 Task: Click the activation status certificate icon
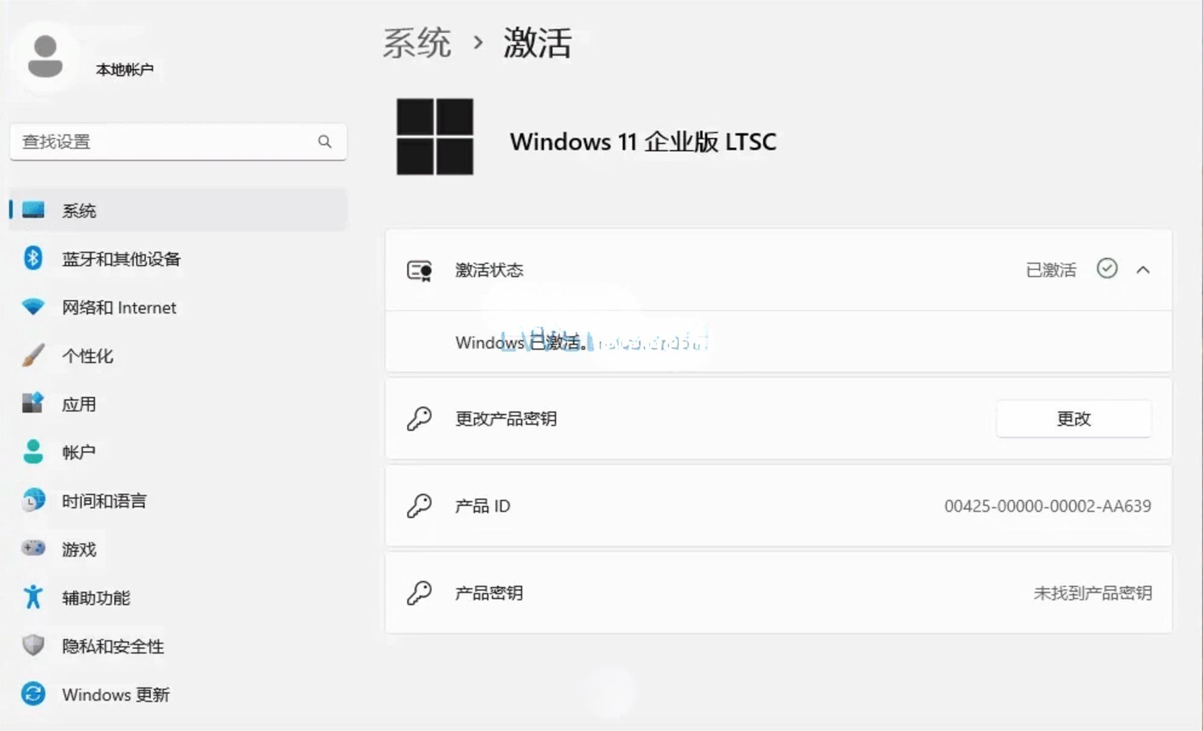(x=419, y=270)
